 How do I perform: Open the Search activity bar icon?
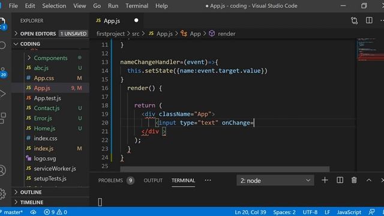2,46
